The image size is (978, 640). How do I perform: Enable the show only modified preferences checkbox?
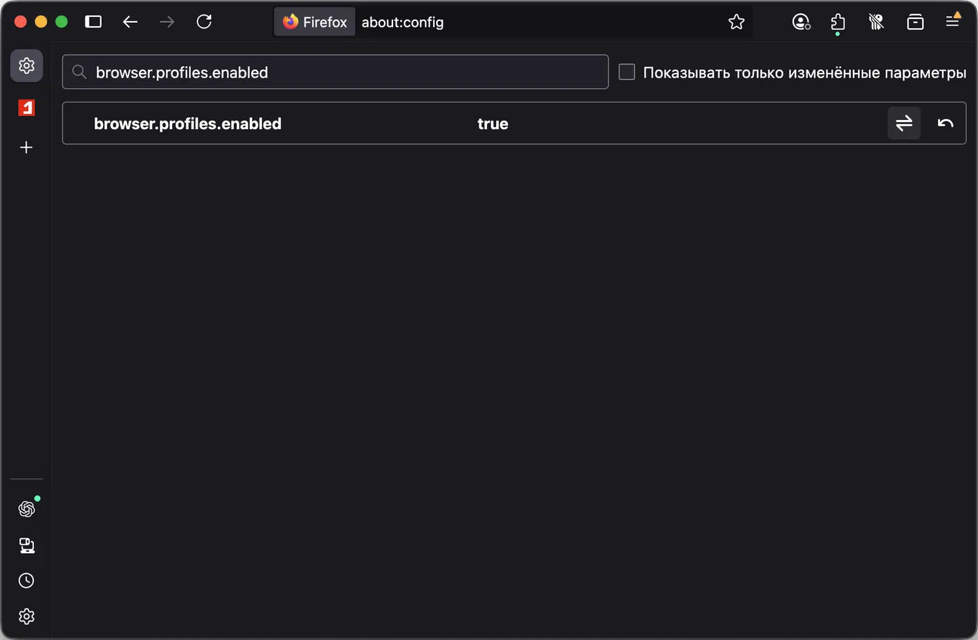tap(627, 72)
